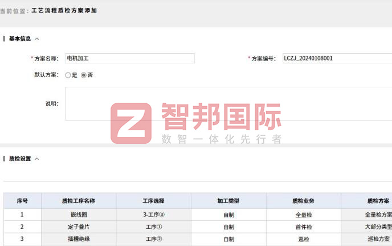Collapse the 基本信息 section chevron
The width and height of the screenshot is (392, 246).
(37, 39)
